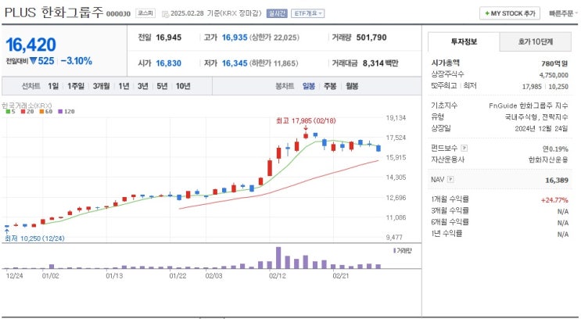Click the 최저 10,250 (12/24) chart marker
581x319 pixels.
tap(34, 238)
